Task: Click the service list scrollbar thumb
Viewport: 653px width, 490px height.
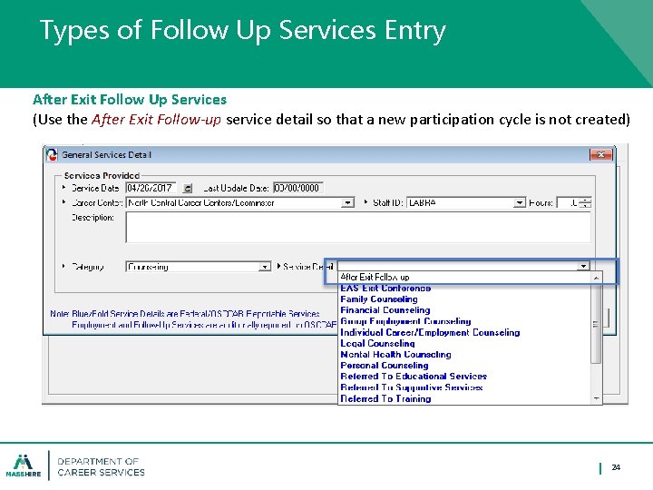Action: click(x=597, y=324)
